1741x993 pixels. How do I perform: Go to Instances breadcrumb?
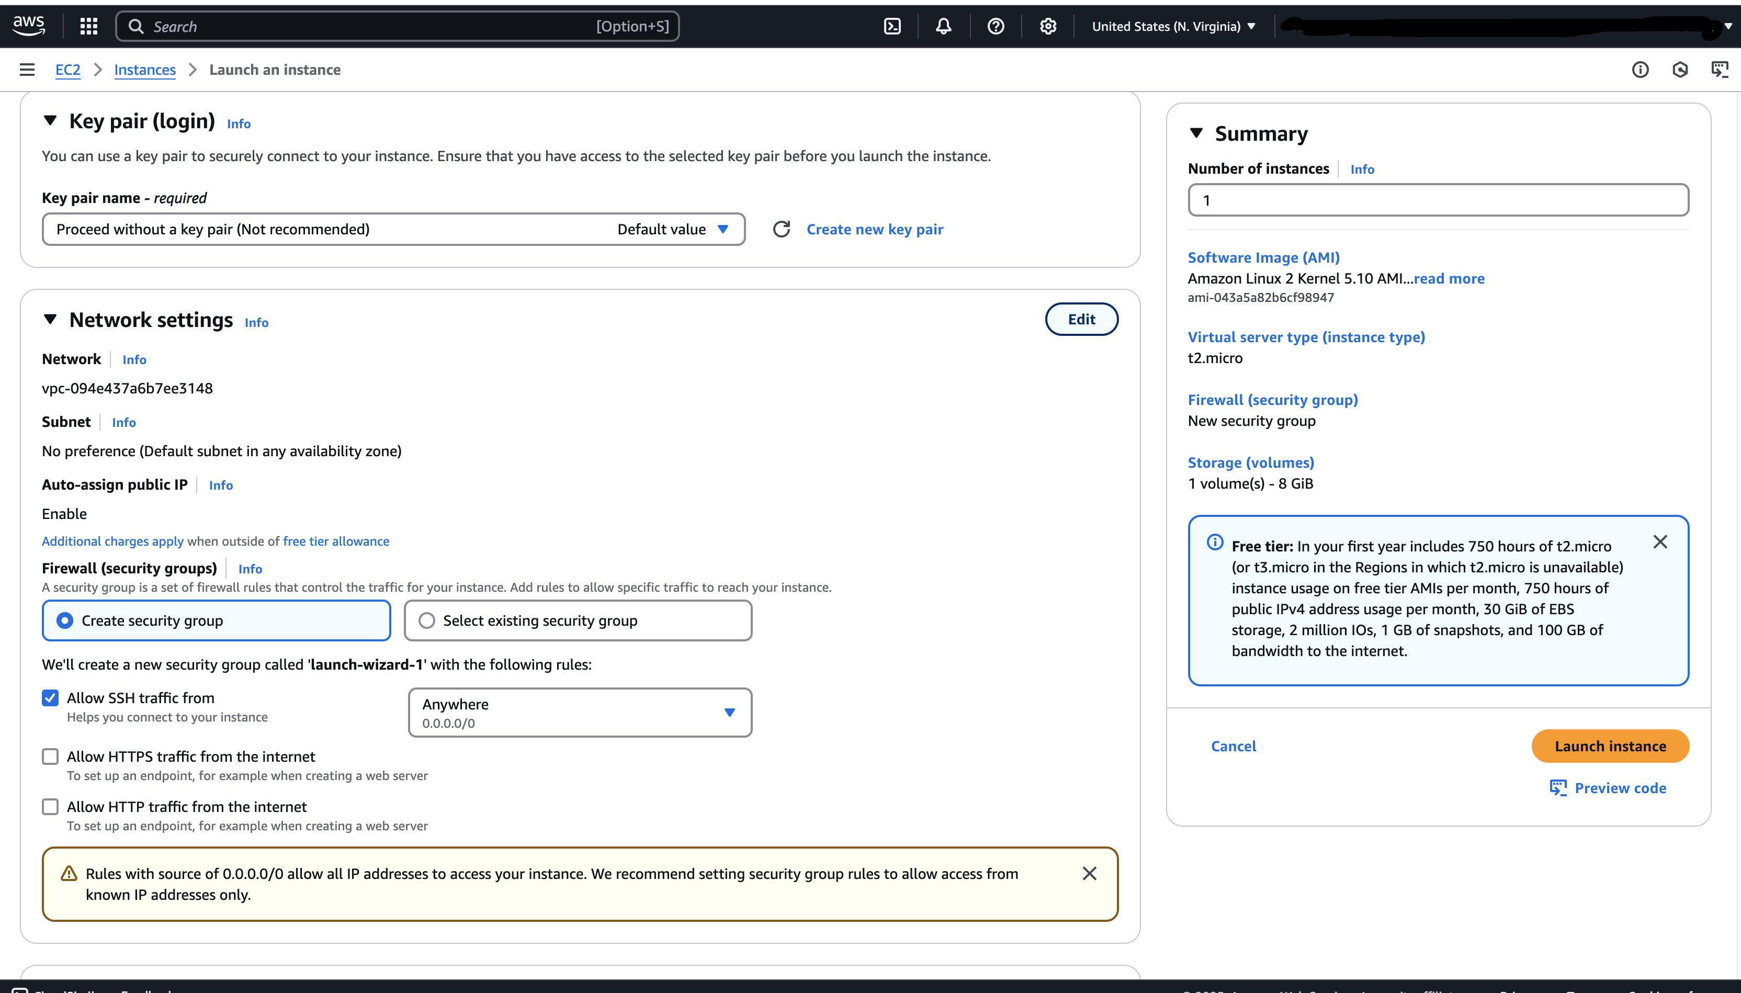[144, 70]
